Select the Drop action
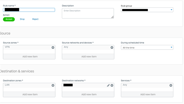The height and width of the screenshot is (104, 184). click(x=22, y=19)
